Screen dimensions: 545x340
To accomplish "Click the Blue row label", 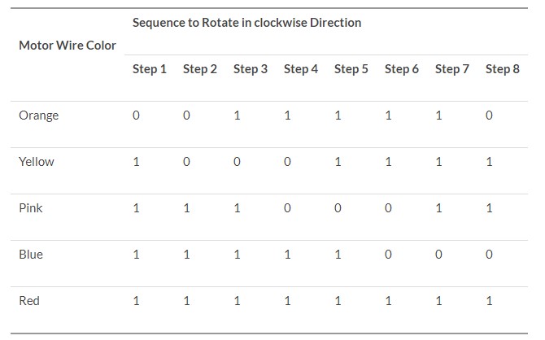I will pos(31,255).
